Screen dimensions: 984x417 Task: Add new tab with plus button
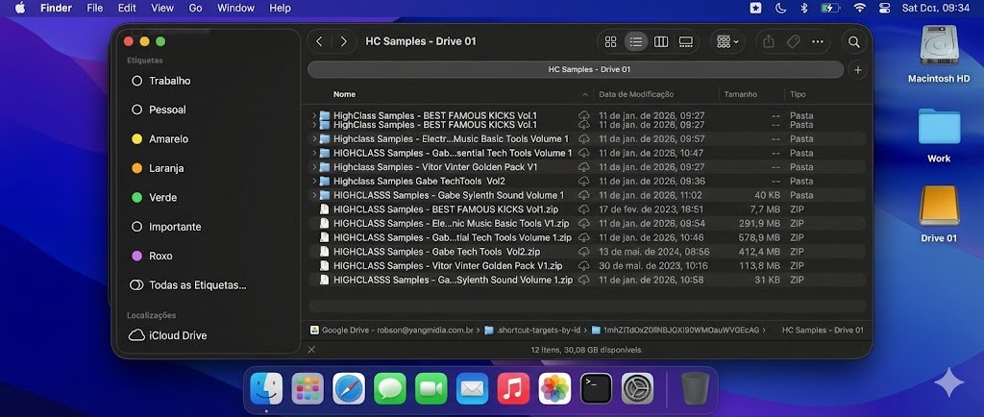[857, 70]
